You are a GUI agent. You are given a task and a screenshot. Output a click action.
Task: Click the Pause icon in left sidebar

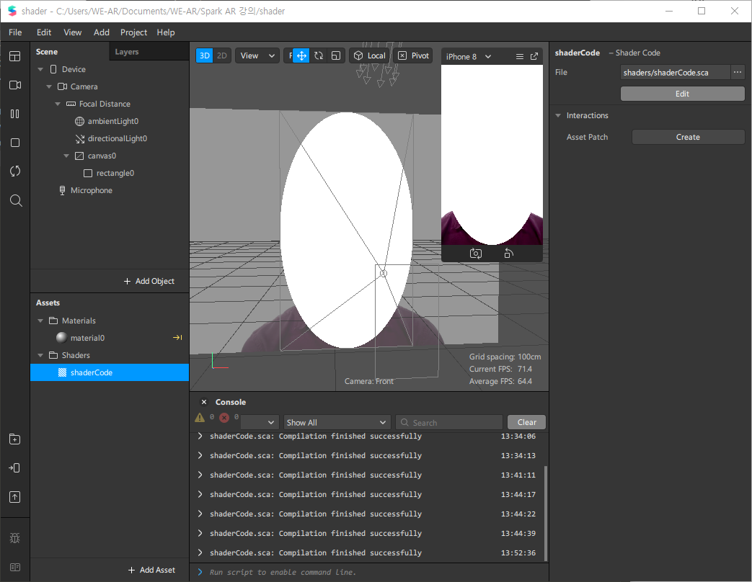point(15,114)
